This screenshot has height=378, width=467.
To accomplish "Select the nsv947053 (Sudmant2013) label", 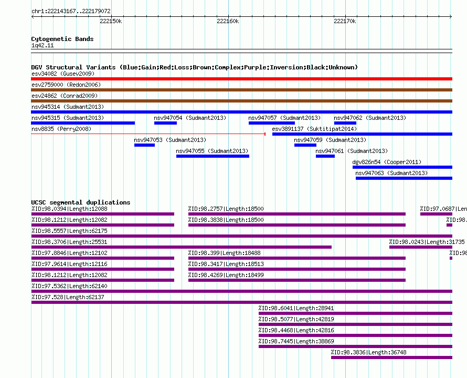I will (170, 140).
